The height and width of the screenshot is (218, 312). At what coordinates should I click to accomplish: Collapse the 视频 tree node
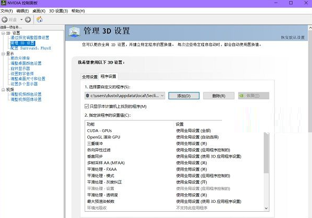[x=3, y=90]
